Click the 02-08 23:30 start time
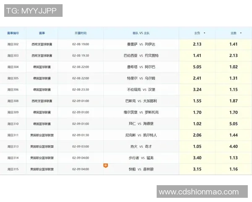 [81, 90]
